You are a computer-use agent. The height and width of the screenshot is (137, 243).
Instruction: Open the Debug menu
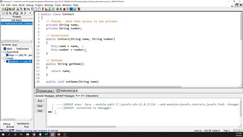coord(30,5)
